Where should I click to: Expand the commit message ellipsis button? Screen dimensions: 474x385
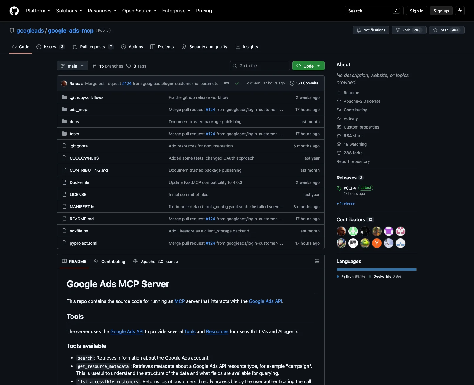pyautogui.click(x=226, y=83)
